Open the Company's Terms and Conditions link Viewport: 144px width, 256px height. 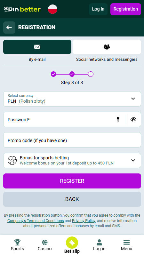pyautogui.click(x=36, y=220)
